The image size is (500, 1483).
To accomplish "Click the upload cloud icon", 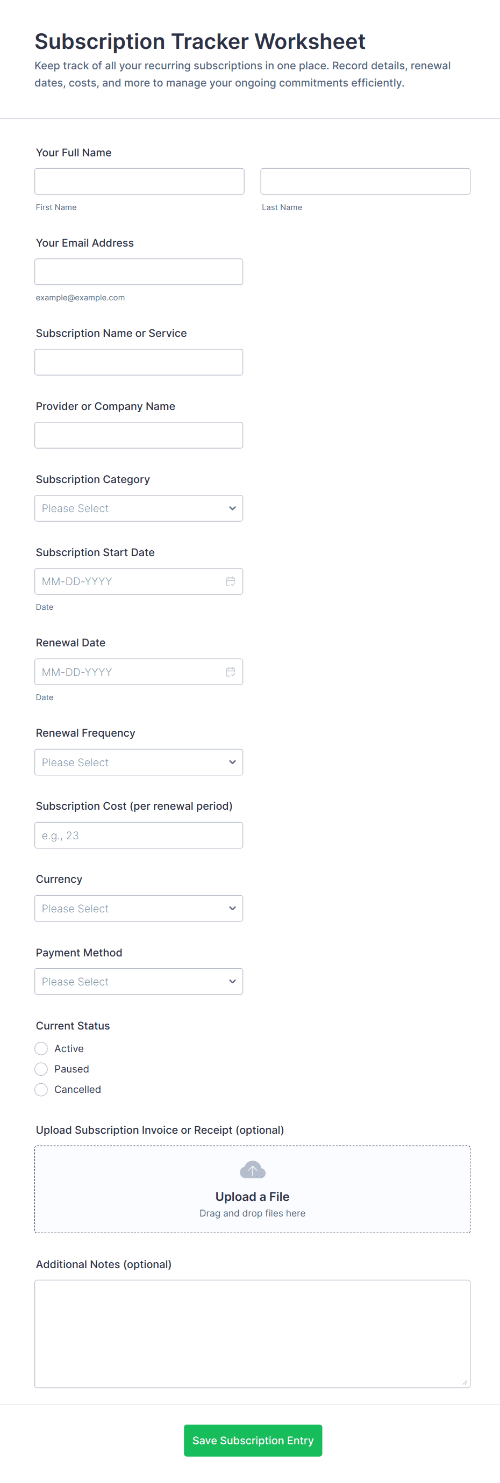I will pos(252,1169).
